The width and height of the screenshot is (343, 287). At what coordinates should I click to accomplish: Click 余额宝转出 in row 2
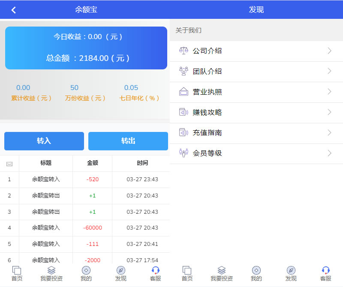point(46,196)
